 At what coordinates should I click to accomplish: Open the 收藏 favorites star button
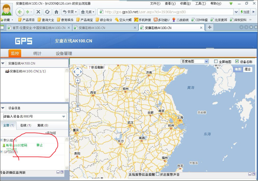coord(7,20)
